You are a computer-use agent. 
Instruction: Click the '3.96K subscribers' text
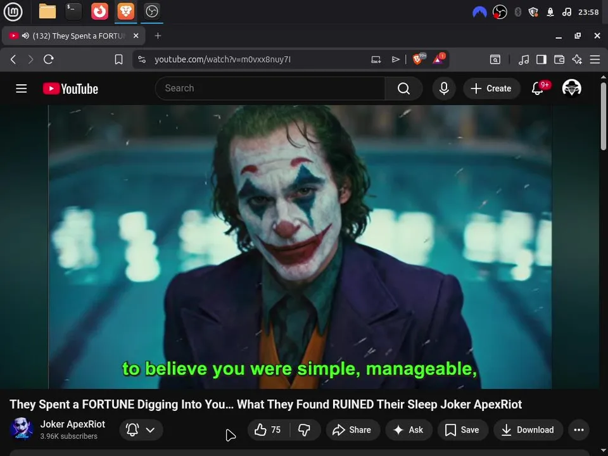pos(68,436)
